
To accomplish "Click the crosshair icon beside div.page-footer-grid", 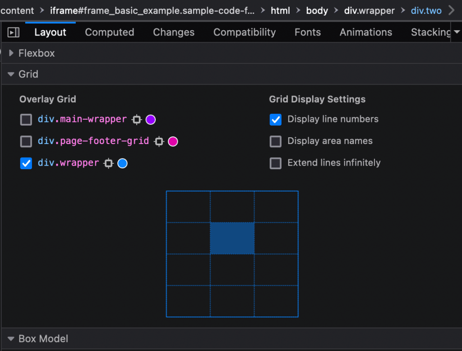I will point(159,141).
